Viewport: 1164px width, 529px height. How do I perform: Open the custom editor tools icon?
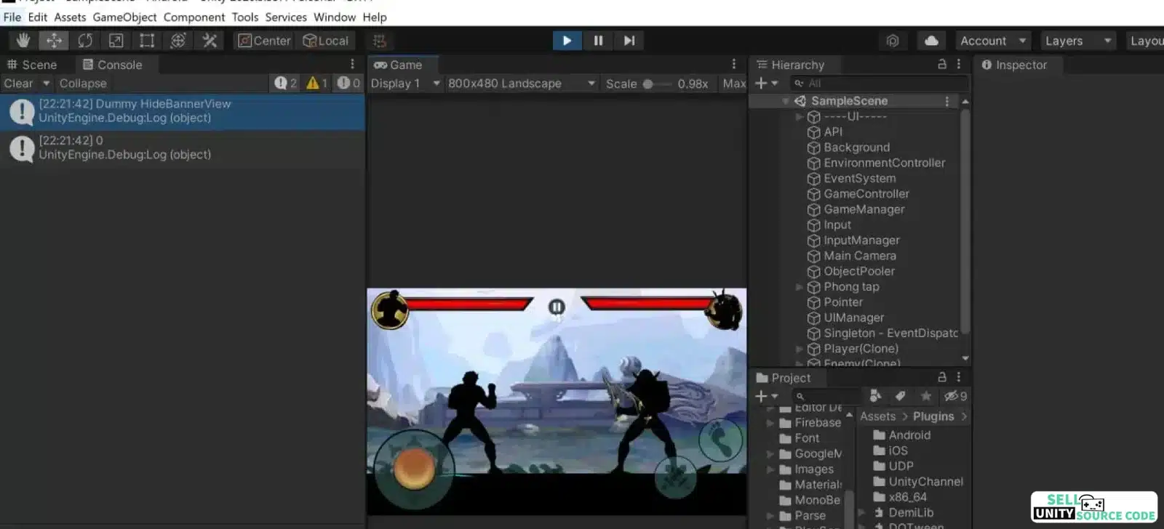(210, 41)
